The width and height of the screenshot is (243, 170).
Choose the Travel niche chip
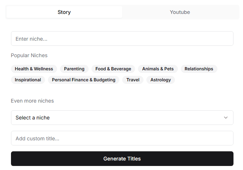tap(133, 80)
